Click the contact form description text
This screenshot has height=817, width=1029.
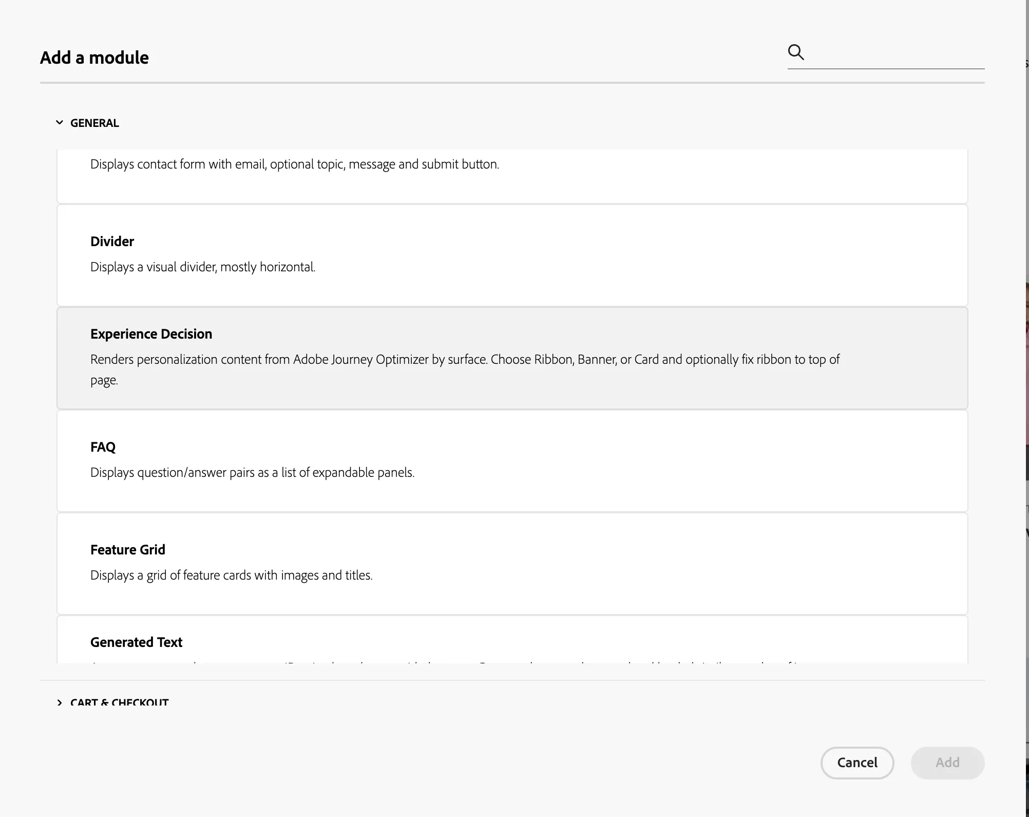coord(295,164)
